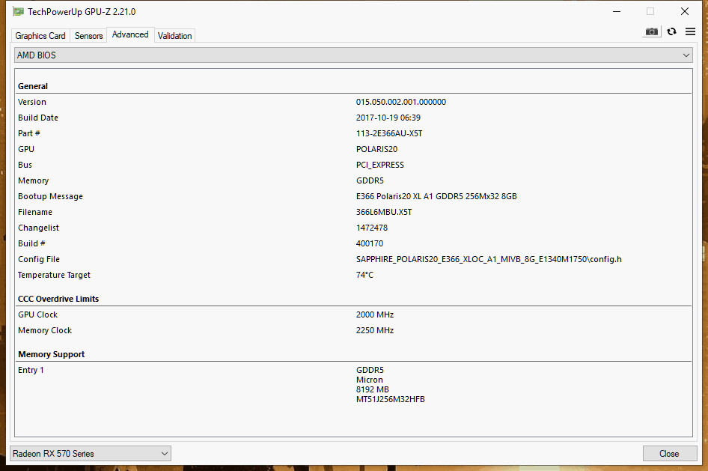This screenshot has height=471, width=708.
Task: Select the 74°C temperature target value
Action: tap(364, 275)
